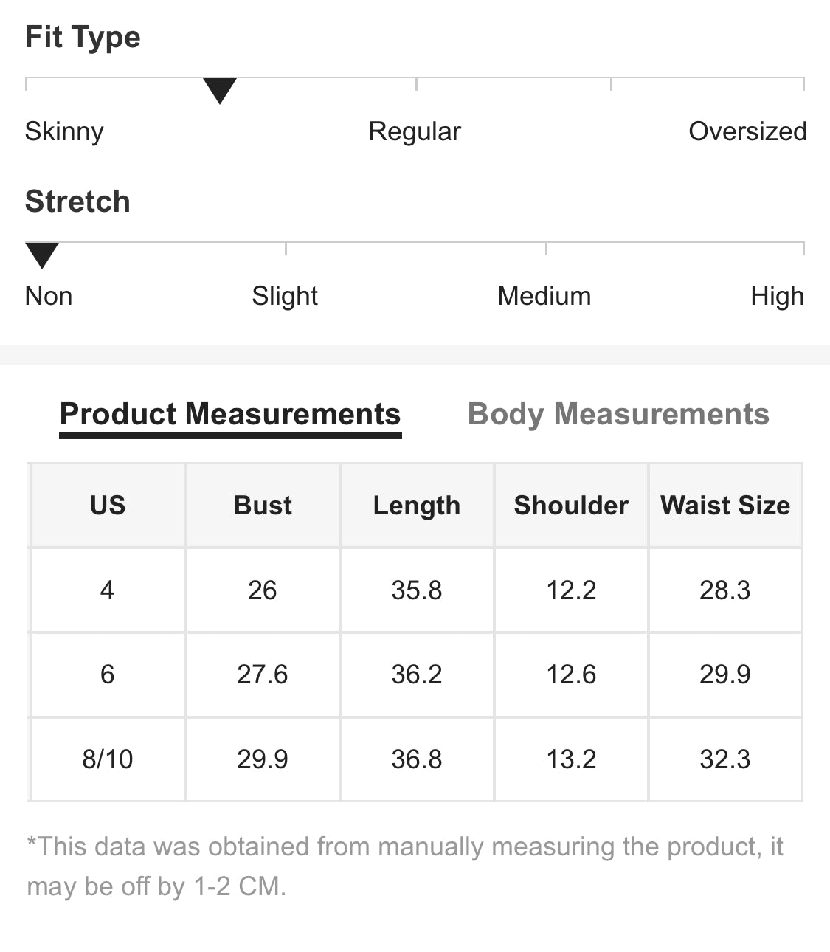Click the Bust column header
The image size is (830, 952).
[x=263, y=506]
